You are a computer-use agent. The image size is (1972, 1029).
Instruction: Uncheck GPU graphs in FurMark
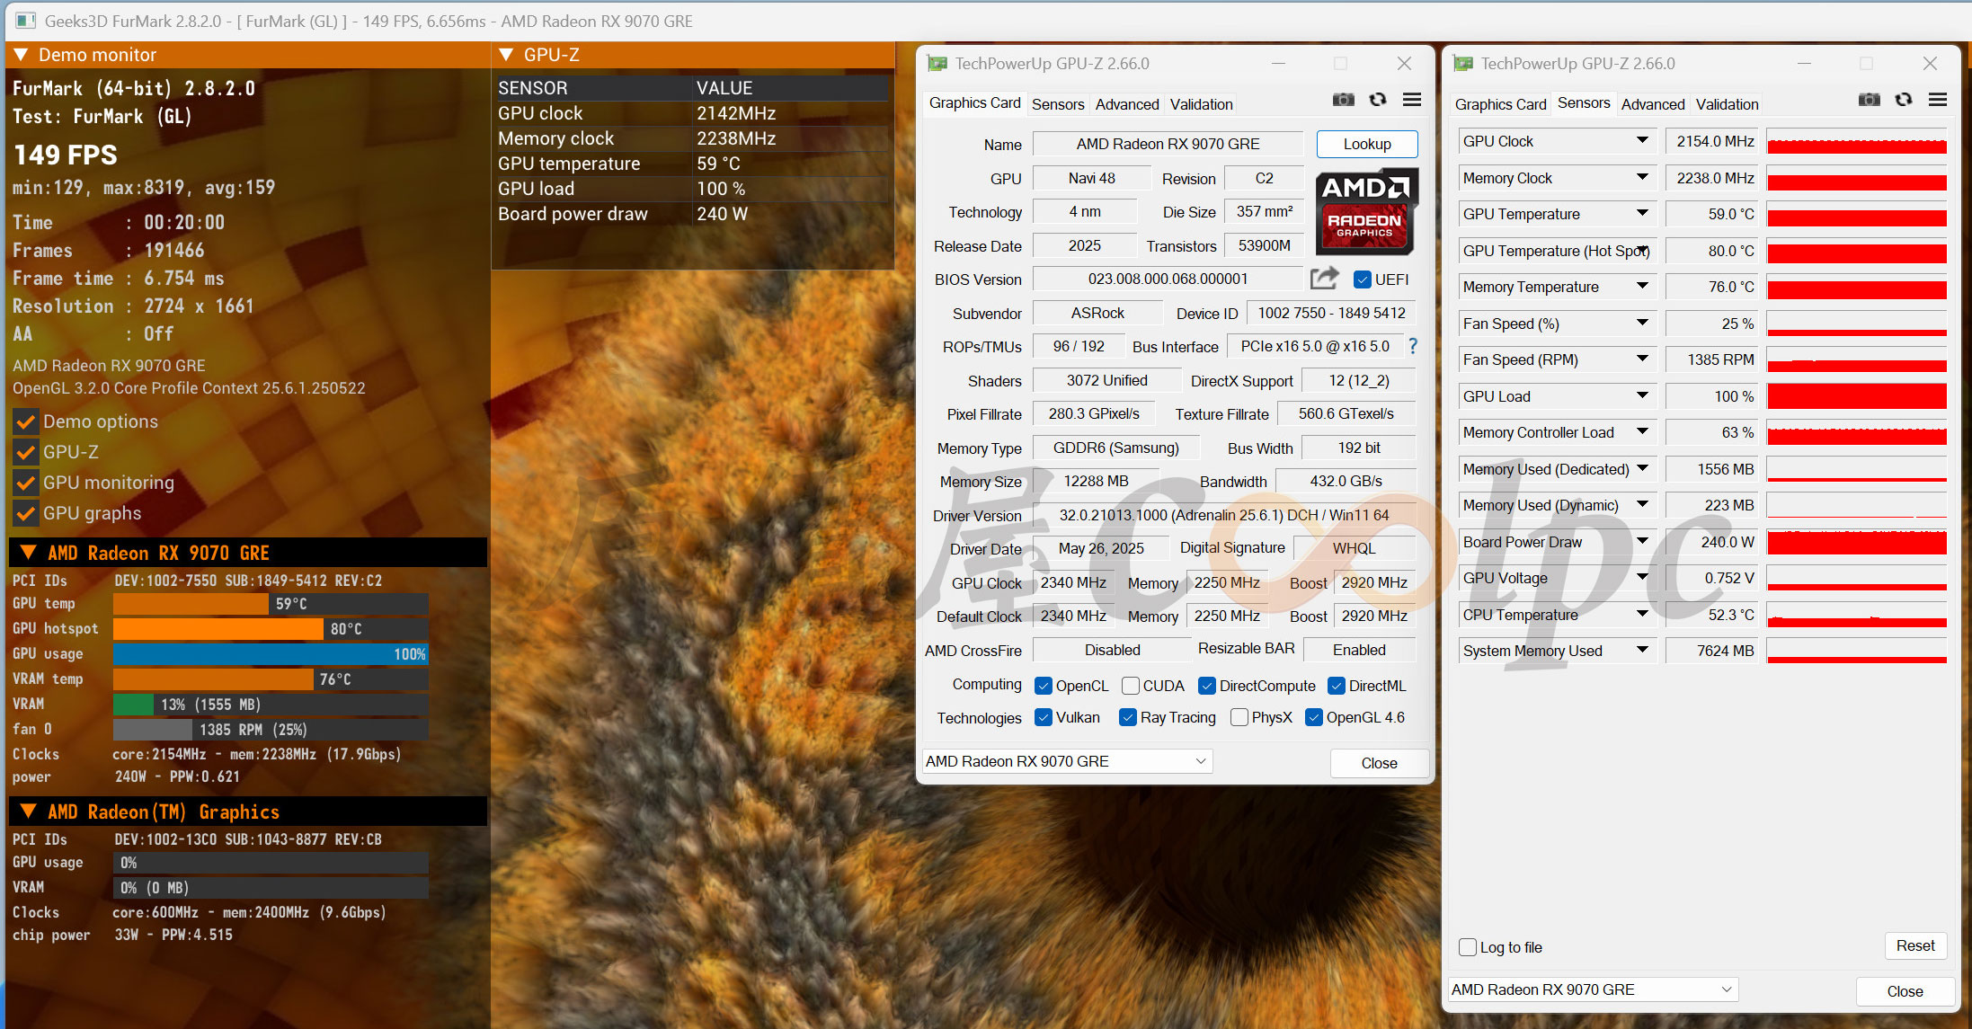[x=26, y=513]
